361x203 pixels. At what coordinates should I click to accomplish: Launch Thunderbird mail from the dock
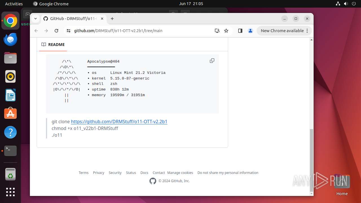point(10,39)
